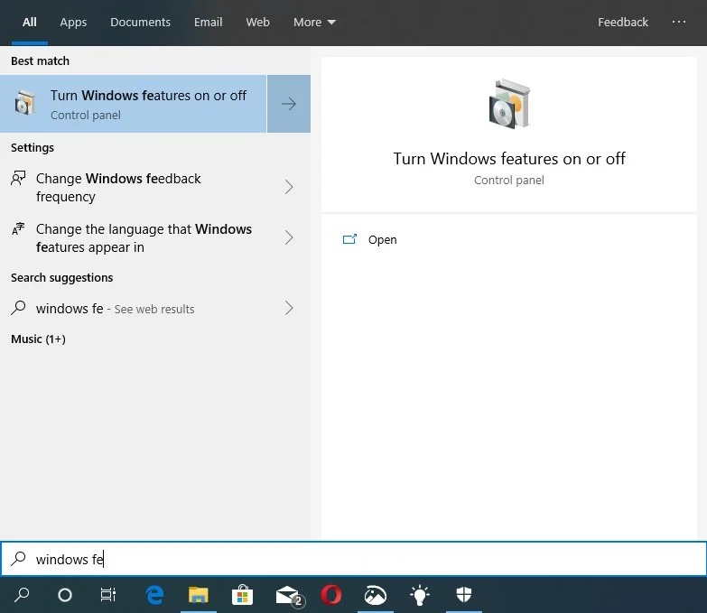Open Windows Security shield on the taskbar
This screenshot has height=613, width=707.
pyautogui.click(x=464, y=595)
